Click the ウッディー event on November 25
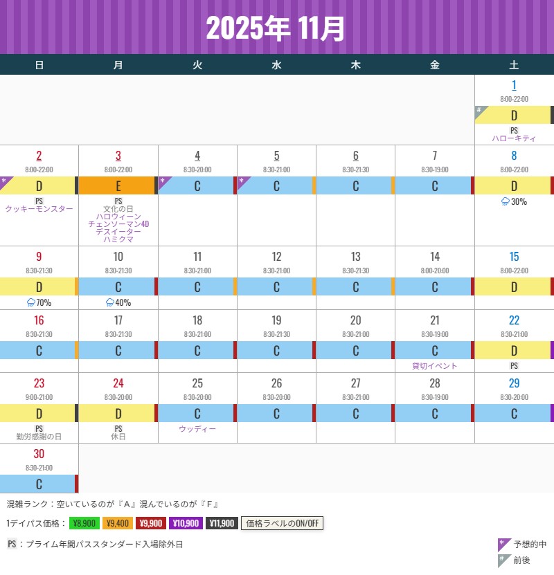This screenshot has width=554, height=575. pos(197,430)
